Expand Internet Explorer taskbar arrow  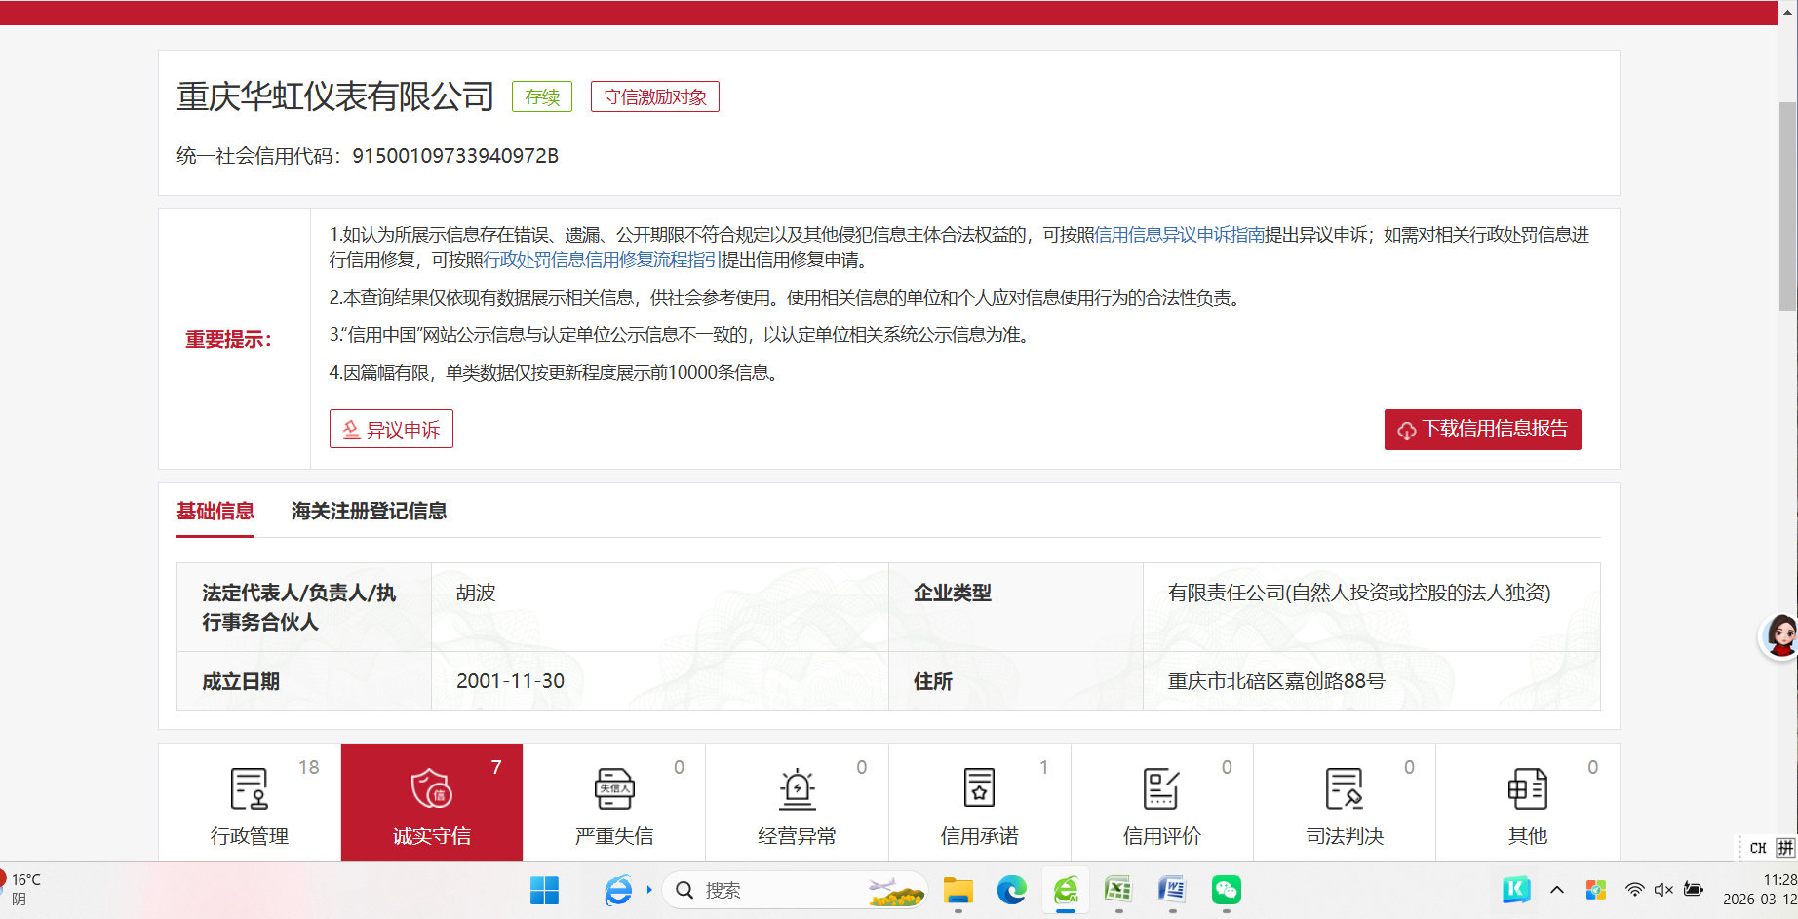point(649,890)
